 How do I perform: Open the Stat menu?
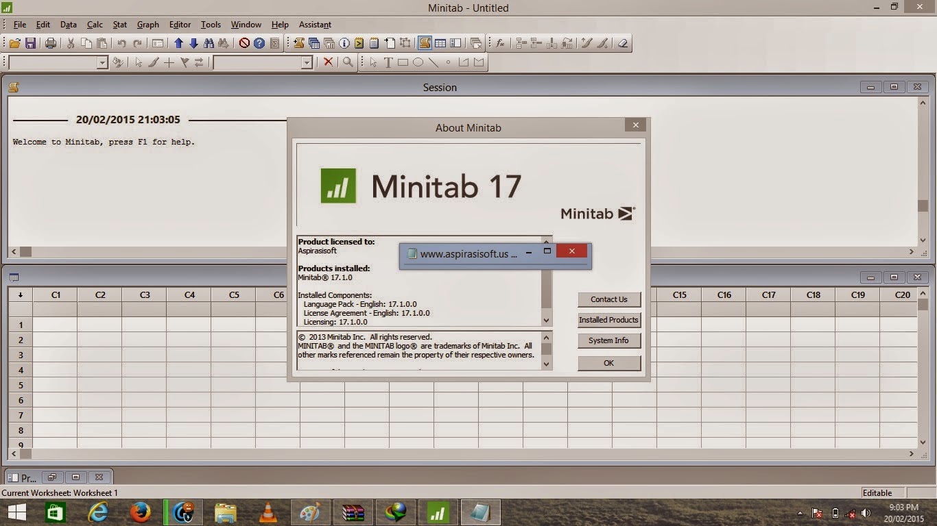pos(120,25)
